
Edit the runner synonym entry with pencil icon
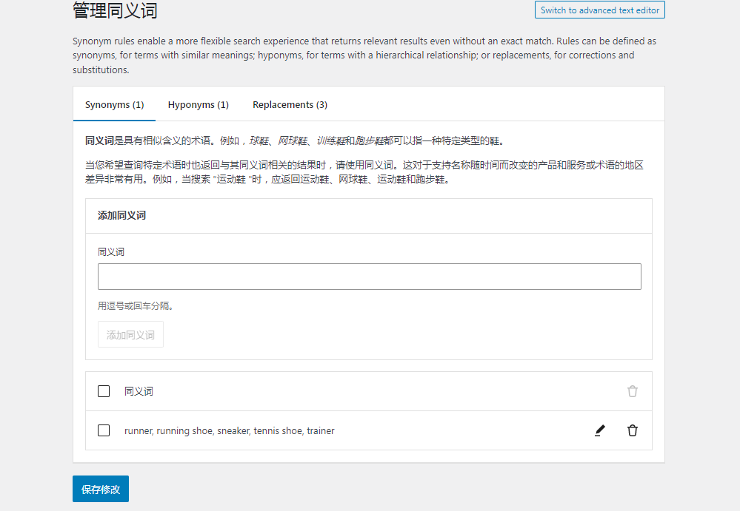tap(599, 430)
